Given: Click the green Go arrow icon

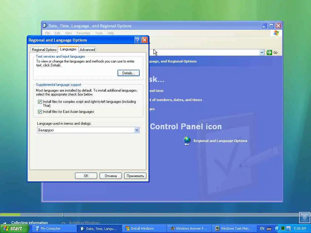Looking at the screenshot, I should pos(269,52).
